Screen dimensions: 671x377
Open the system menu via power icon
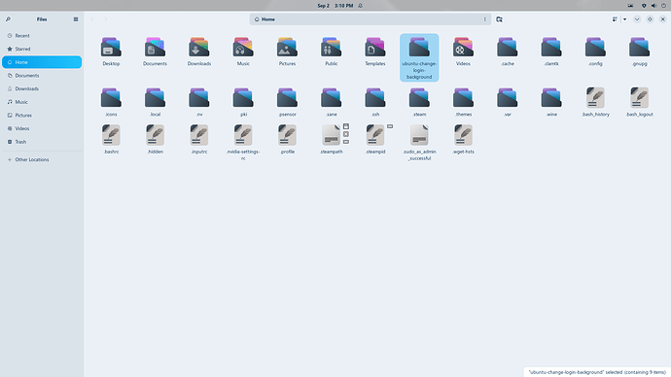[663, 6]
